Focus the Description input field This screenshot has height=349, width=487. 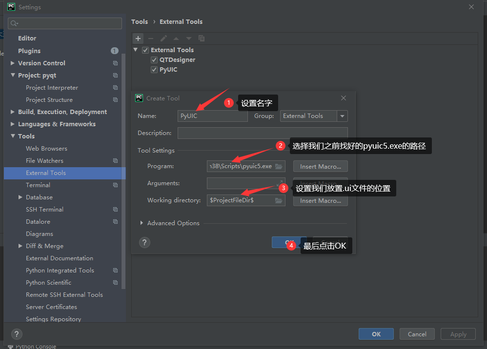click(x=263, y=133)
